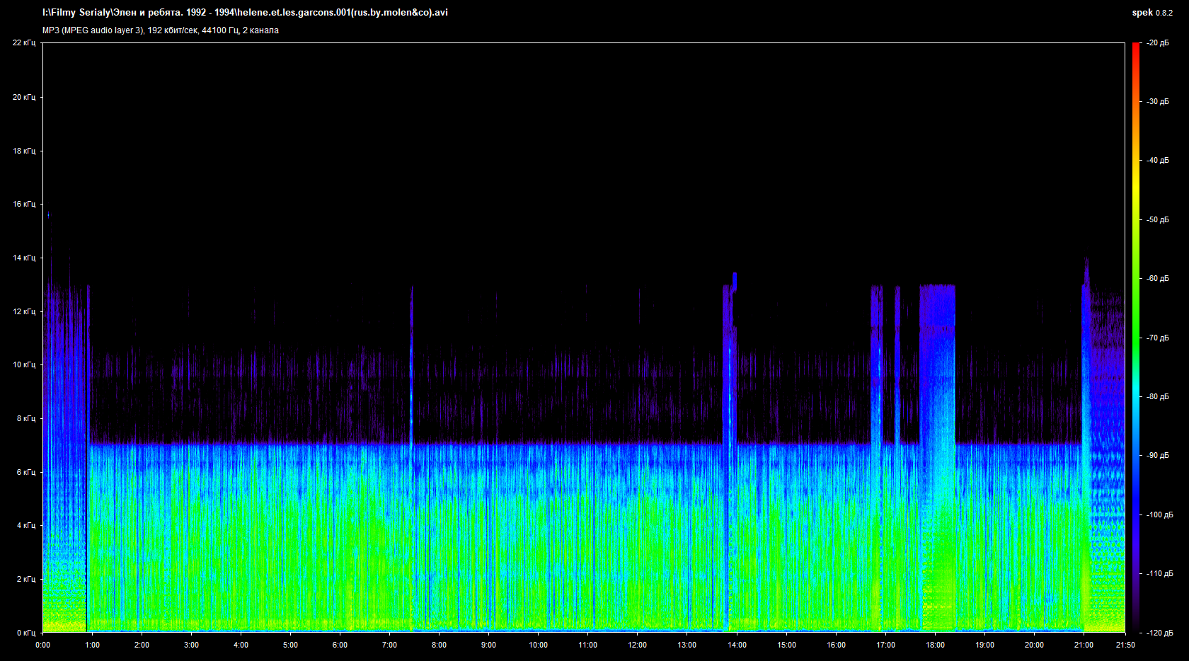Click the 12 кГц frequency axis label
Image resolution: width=1189 pixels, height=661 pixels.
coord(23,311)
